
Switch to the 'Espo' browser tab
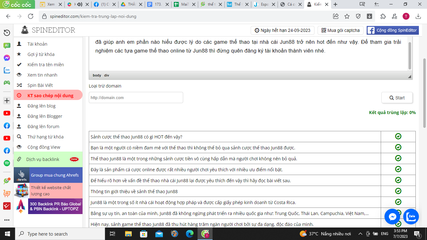click(x=265, y=4)
